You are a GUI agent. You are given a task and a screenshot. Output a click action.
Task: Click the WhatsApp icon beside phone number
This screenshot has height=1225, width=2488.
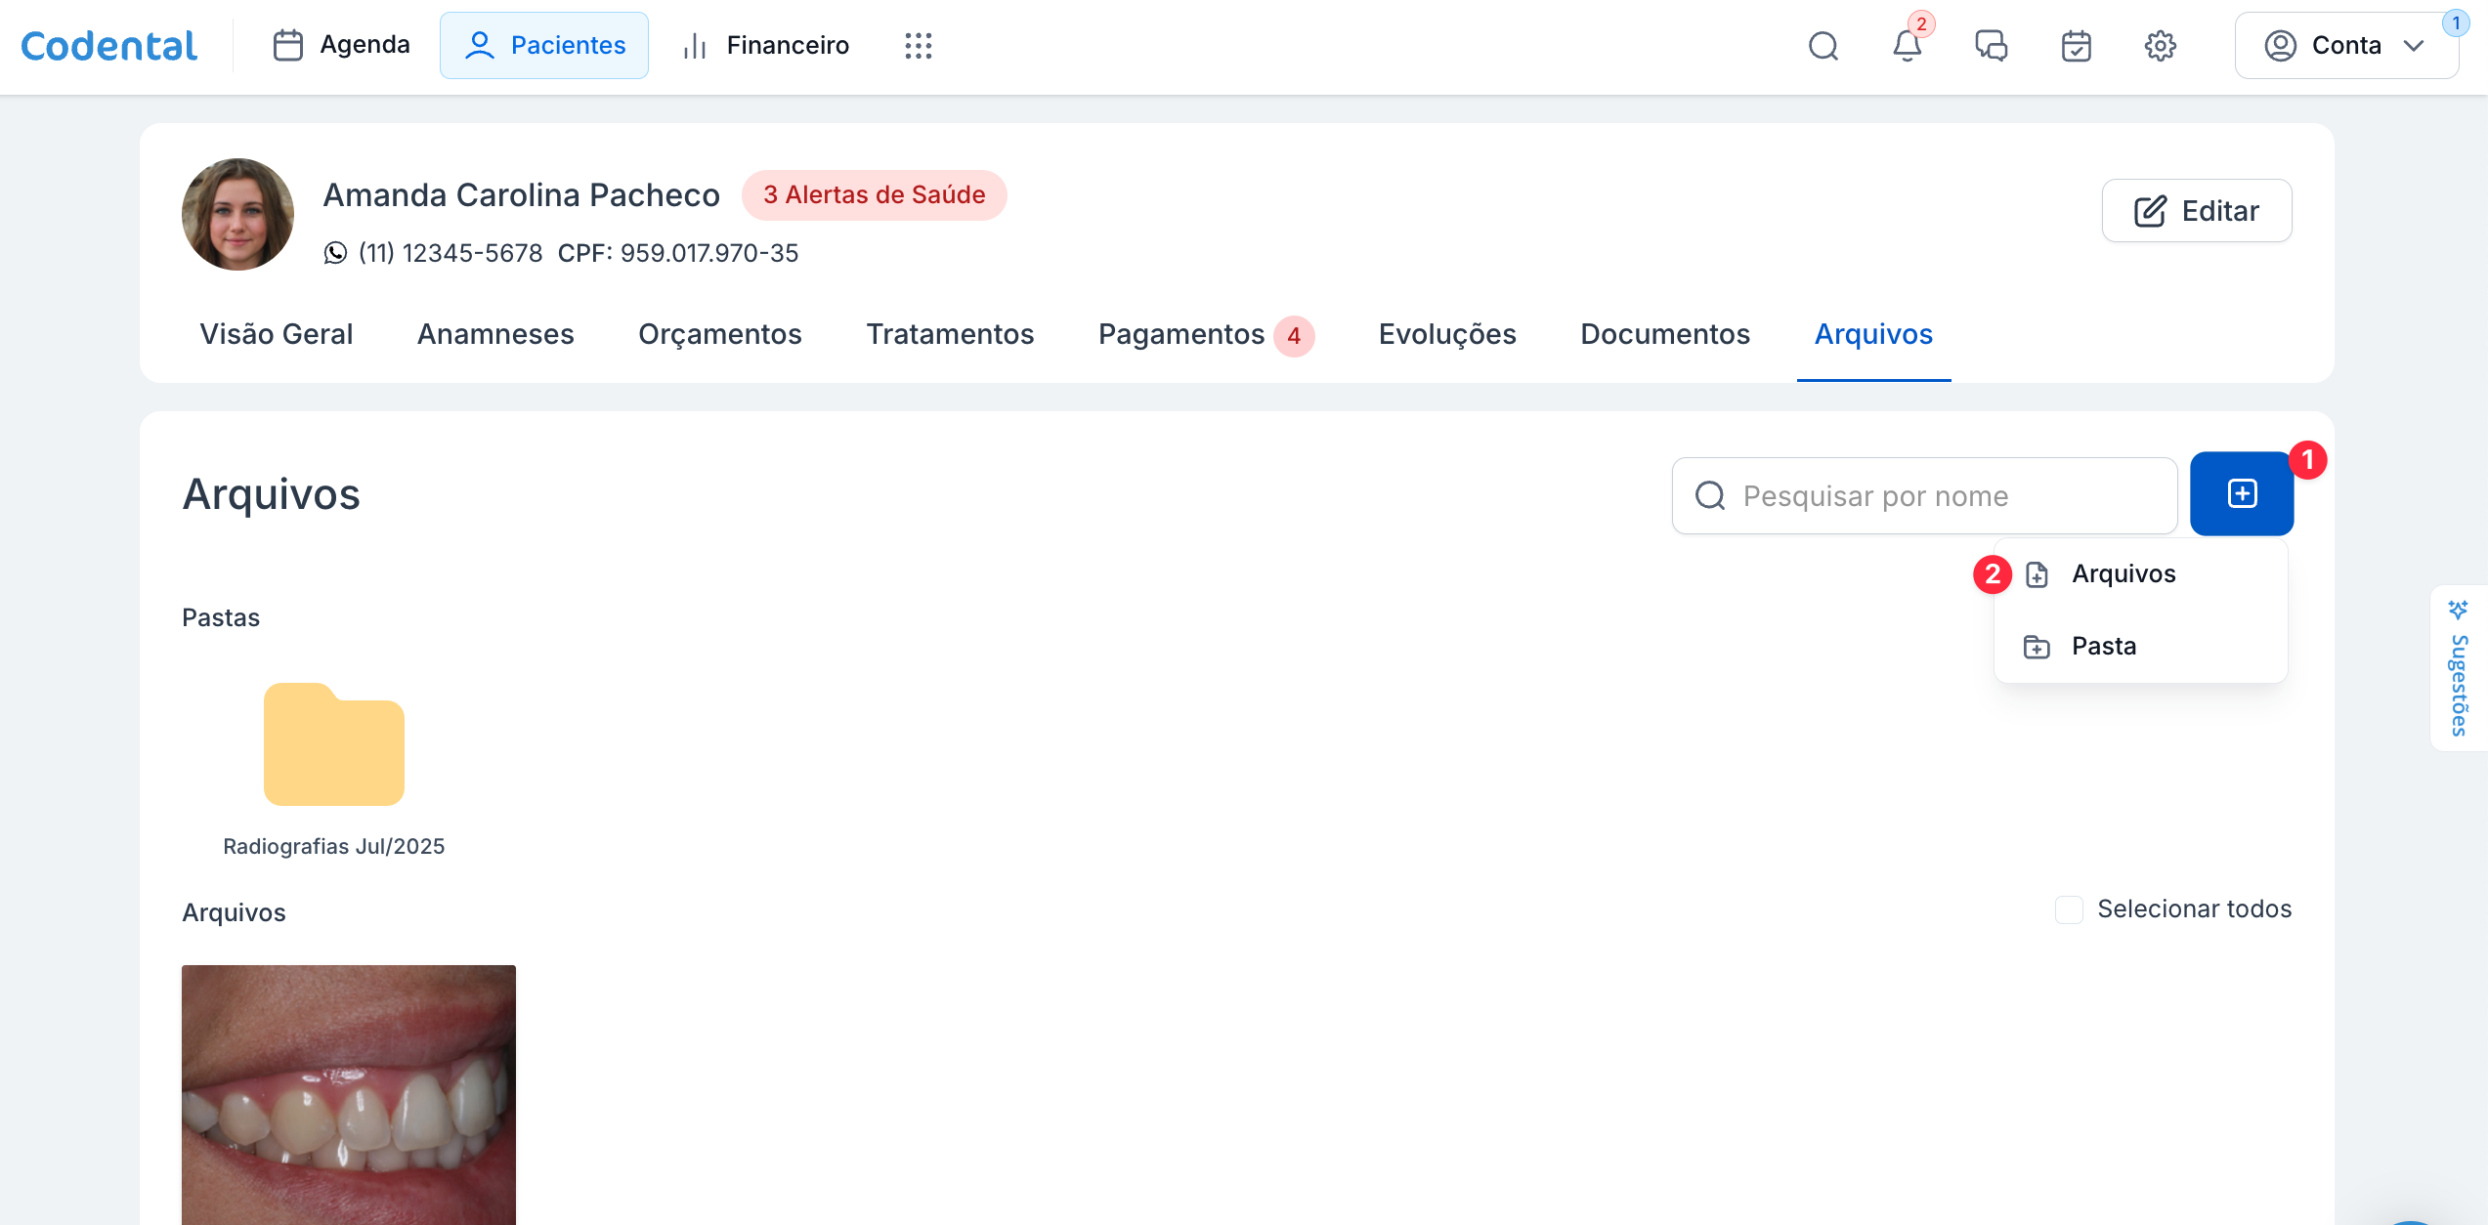coord(335,253)
